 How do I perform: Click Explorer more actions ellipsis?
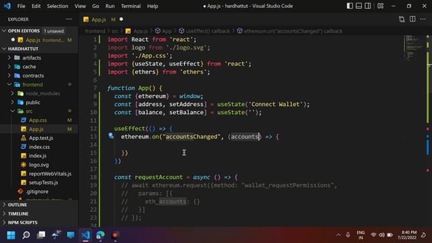(x=69, y=19)
